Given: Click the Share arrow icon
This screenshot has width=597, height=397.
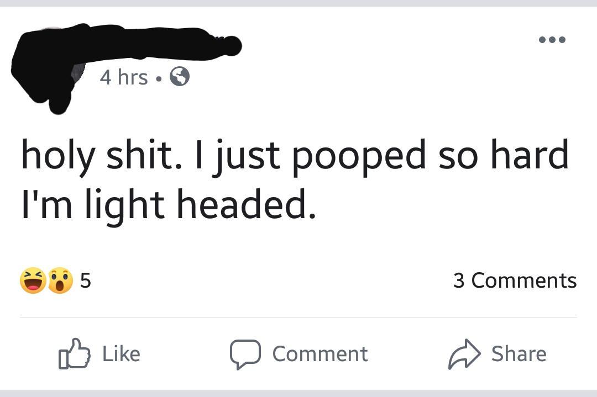Looking at the screenshot, I should (465, 354).
